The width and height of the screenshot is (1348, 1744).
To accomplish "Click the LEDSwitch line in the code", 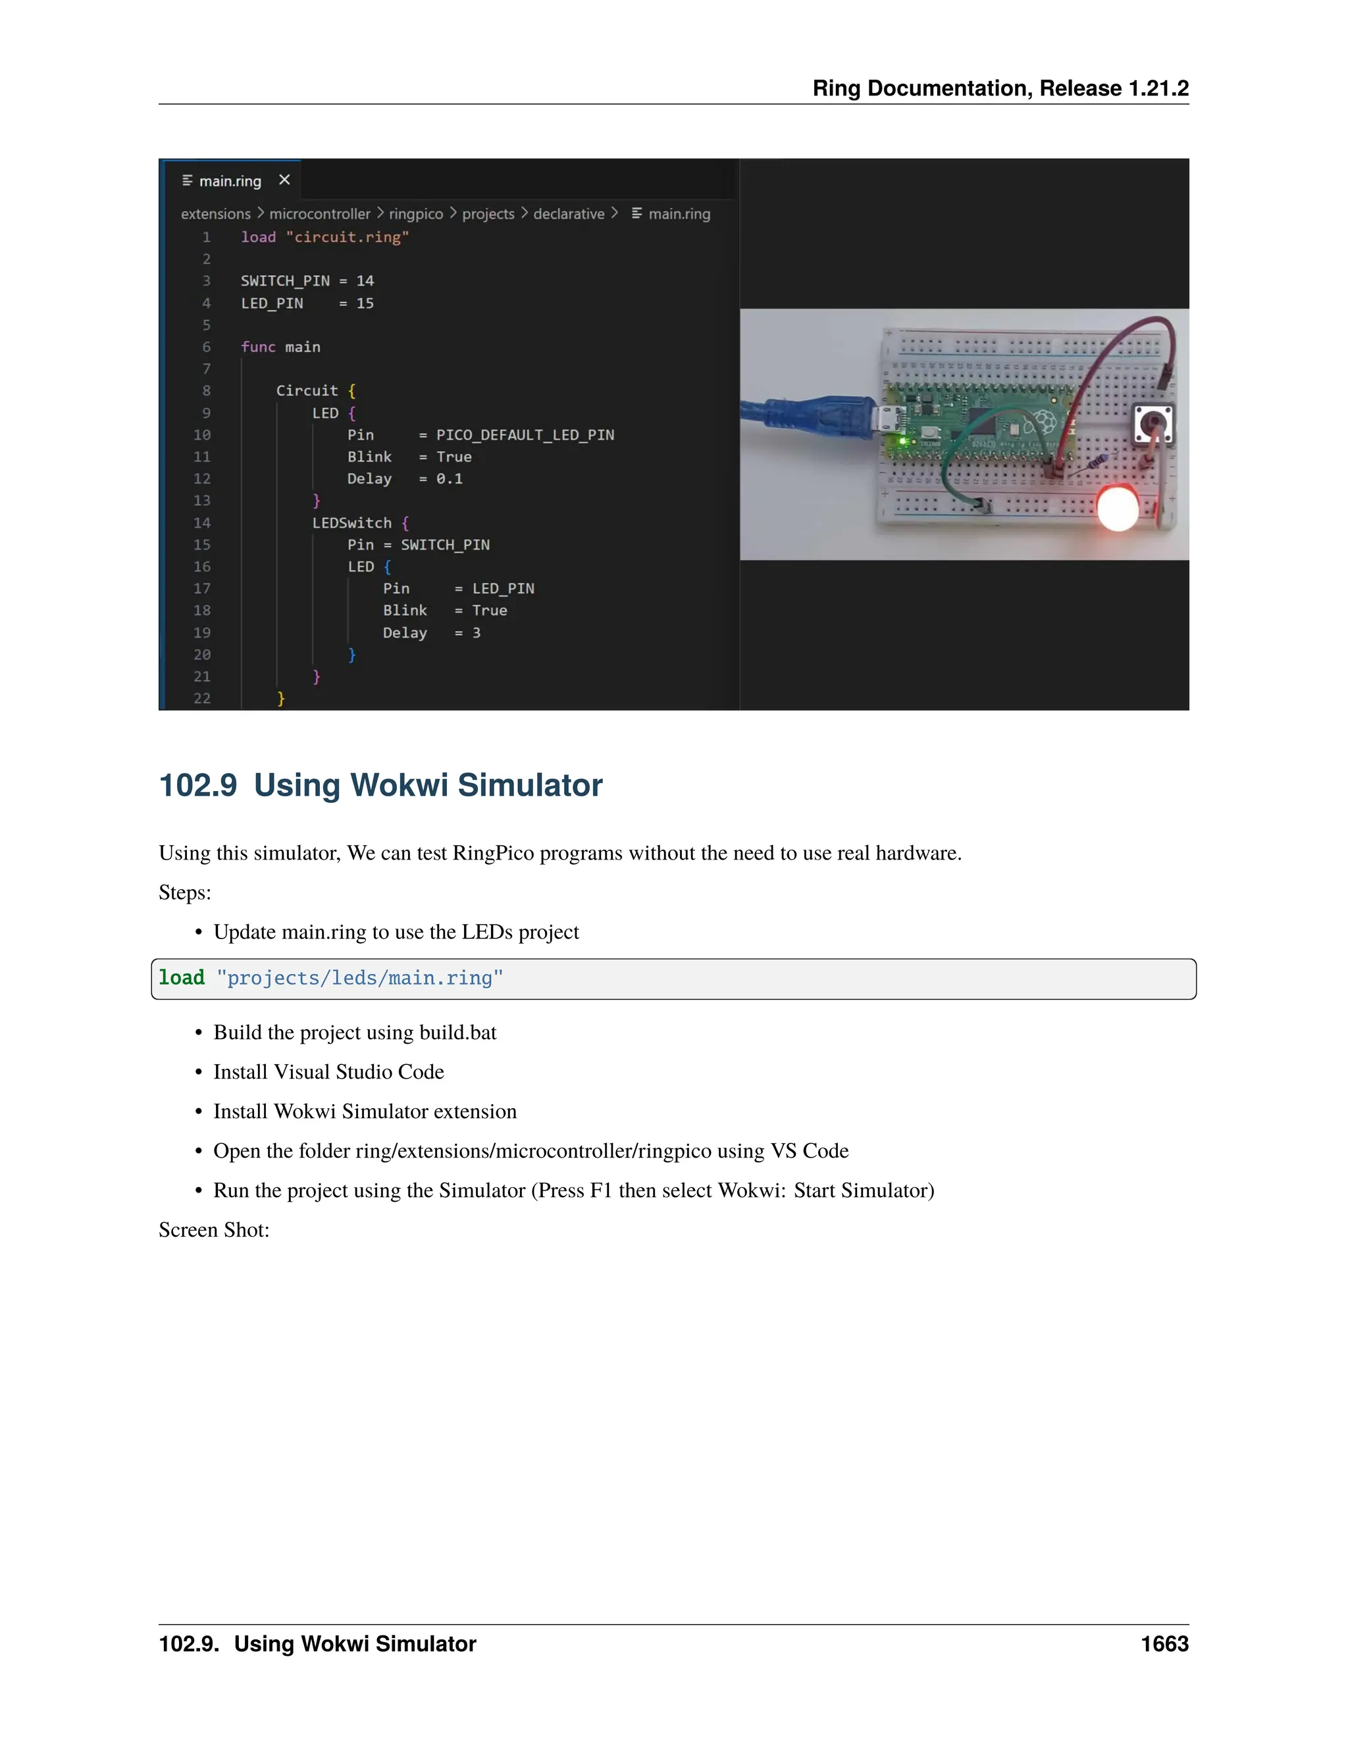I will (352, 523).
